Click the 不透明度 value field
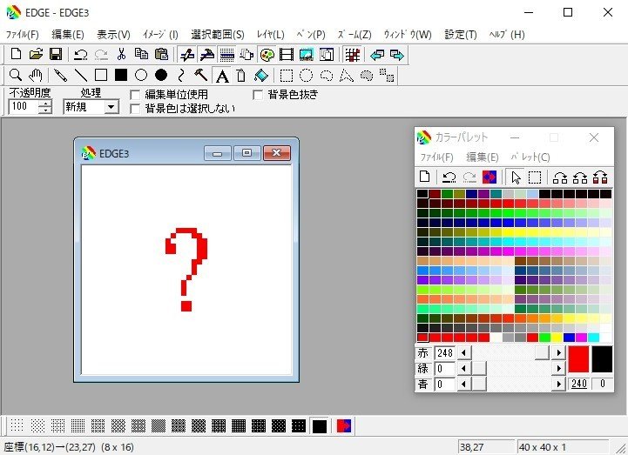628x455 pixels. click(x=24, y=107)
